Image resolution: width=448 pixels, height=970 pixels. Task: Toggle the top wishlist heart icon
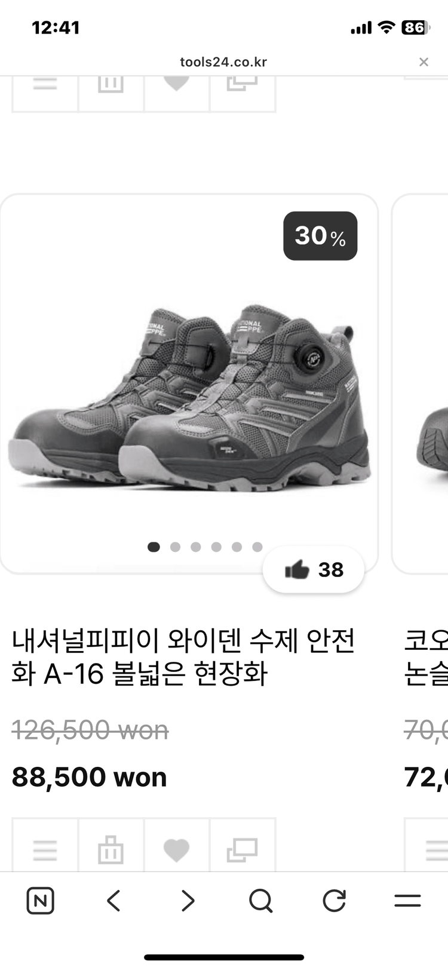pos(176,90)
